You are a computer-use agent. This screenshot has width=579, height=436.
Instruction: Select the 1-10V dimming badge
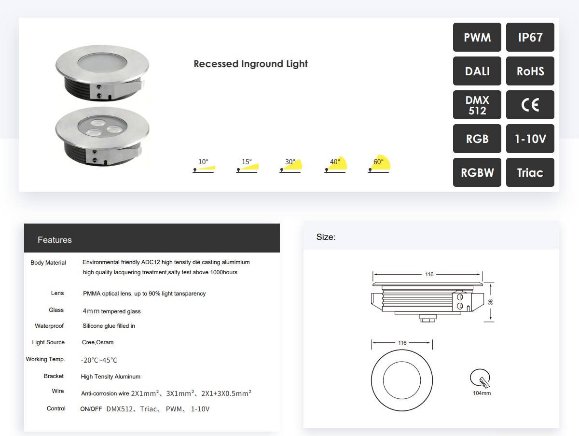coord(530,139)
